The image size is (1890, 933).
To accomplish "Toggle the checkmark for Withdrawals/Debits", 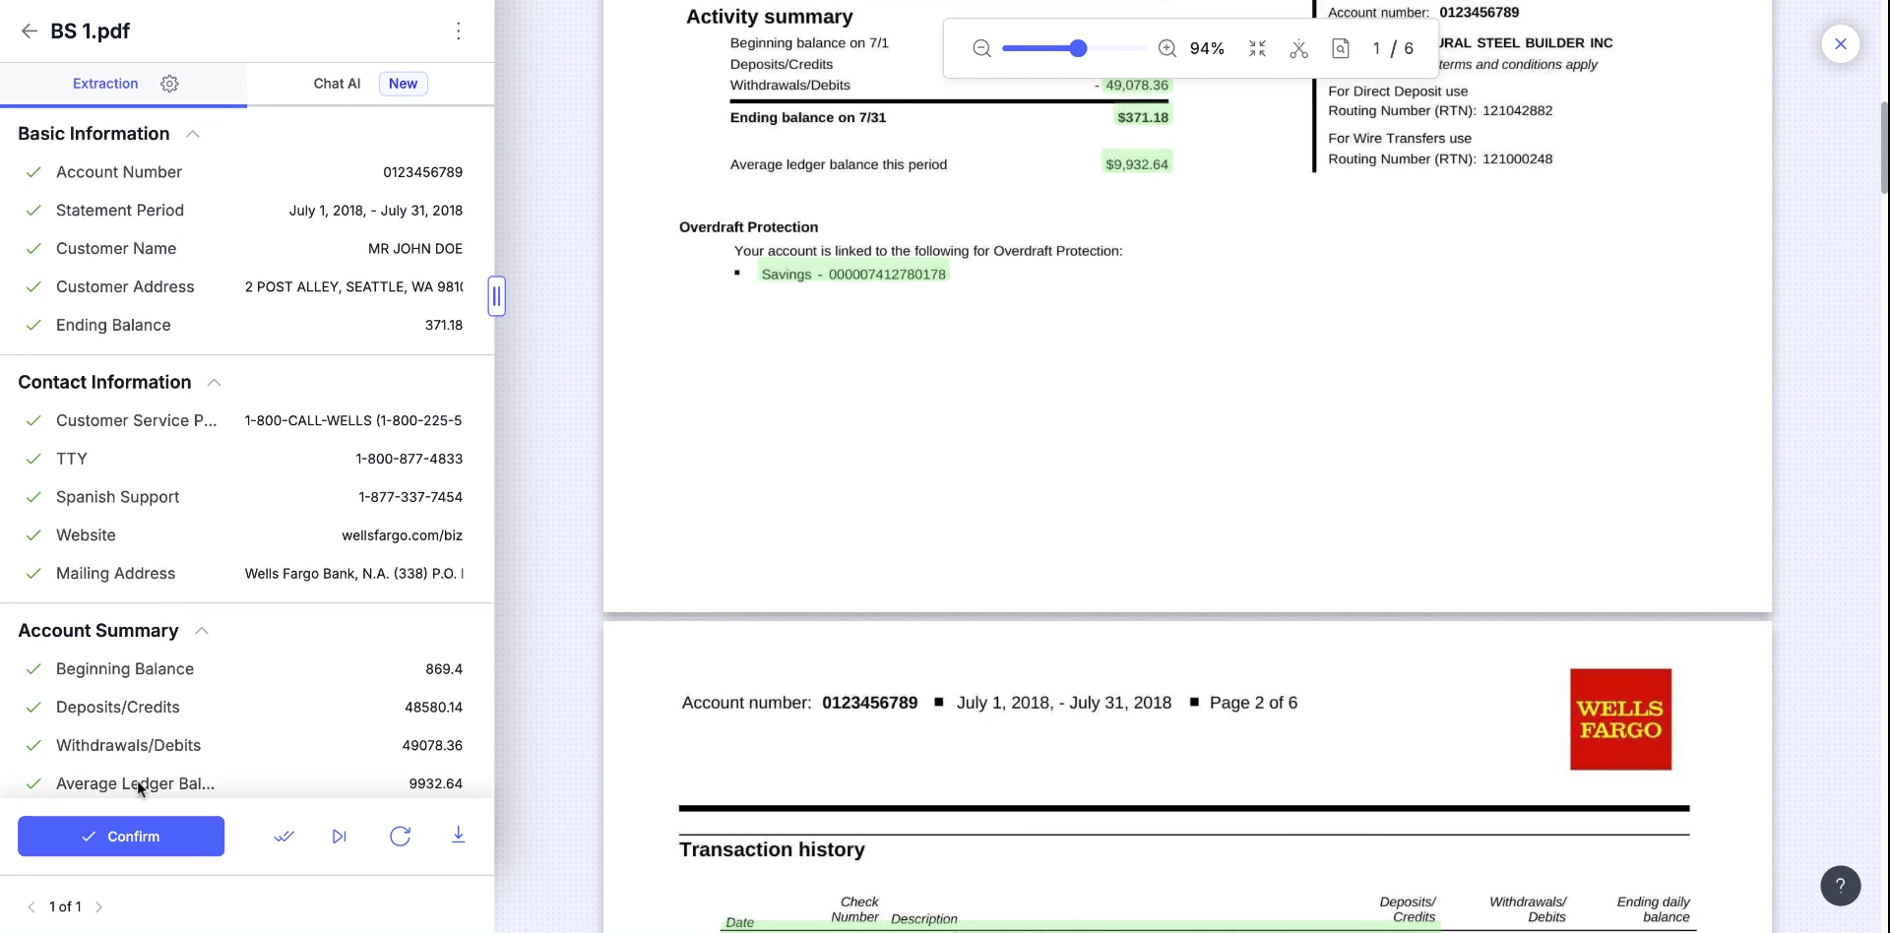I will click(33, 746).
